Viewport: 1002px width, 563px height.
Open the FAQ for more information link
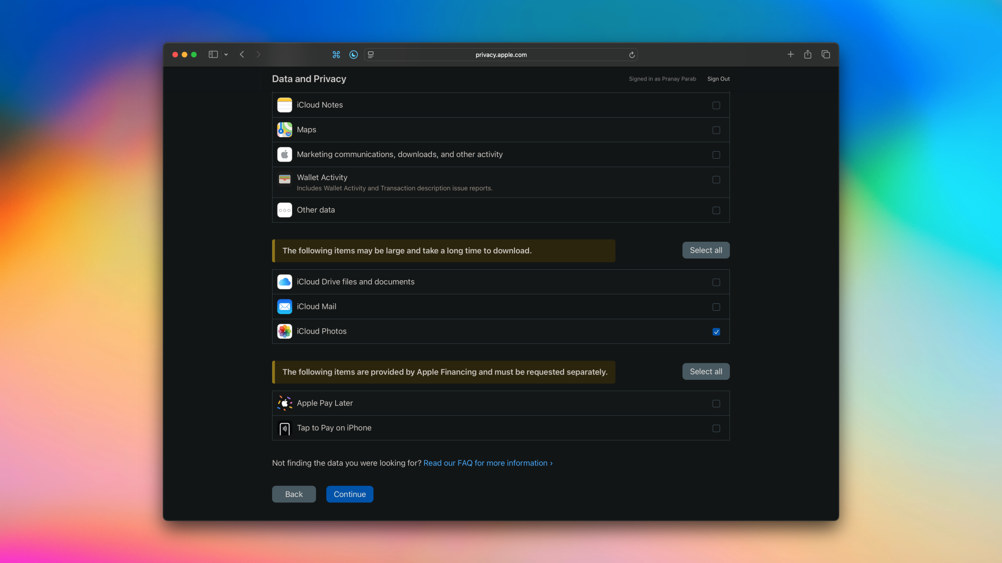487,463
